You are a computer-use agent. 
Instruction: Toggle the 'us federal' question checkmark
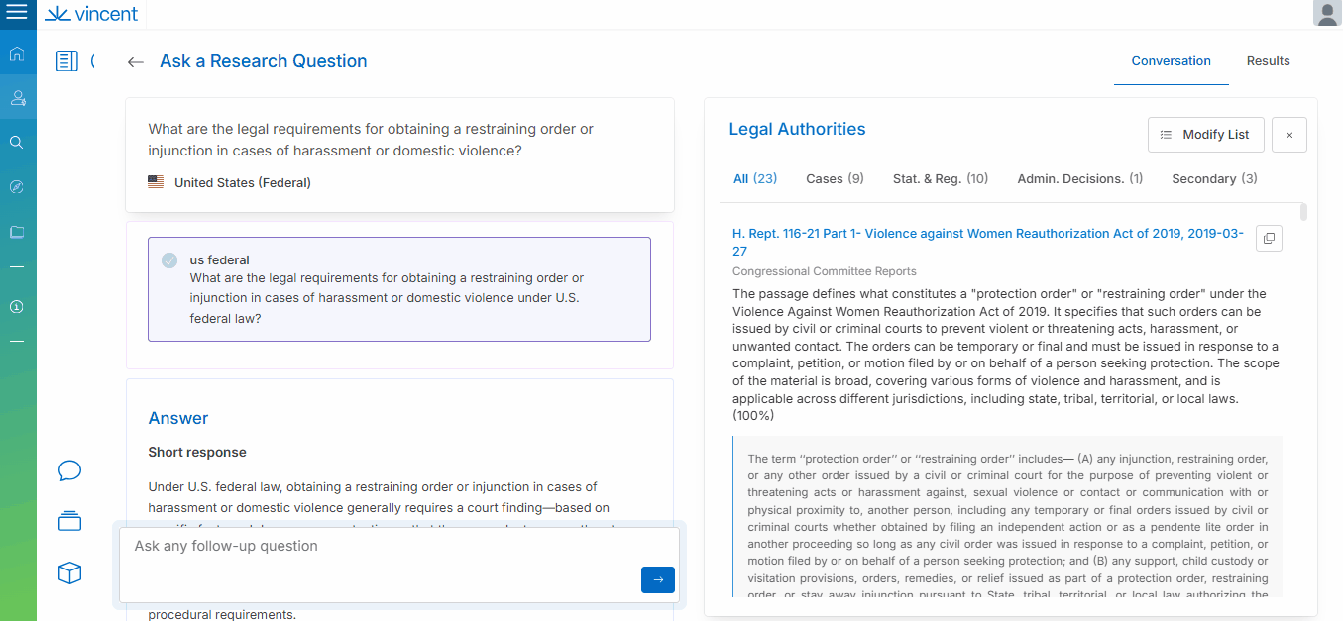(x=169, y=260)
